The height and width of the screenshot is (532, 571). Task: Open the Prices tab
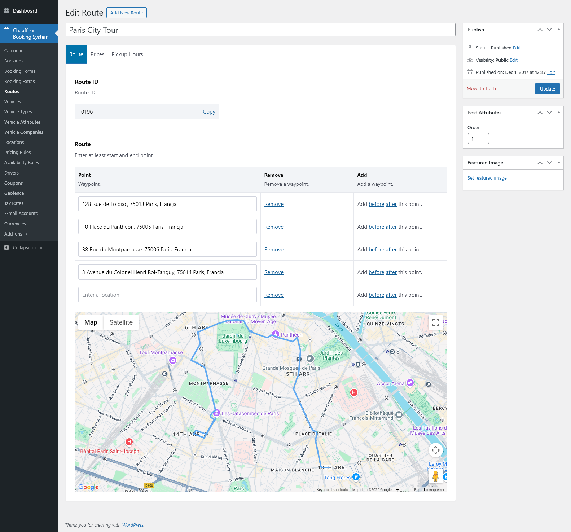pos(97,54)
